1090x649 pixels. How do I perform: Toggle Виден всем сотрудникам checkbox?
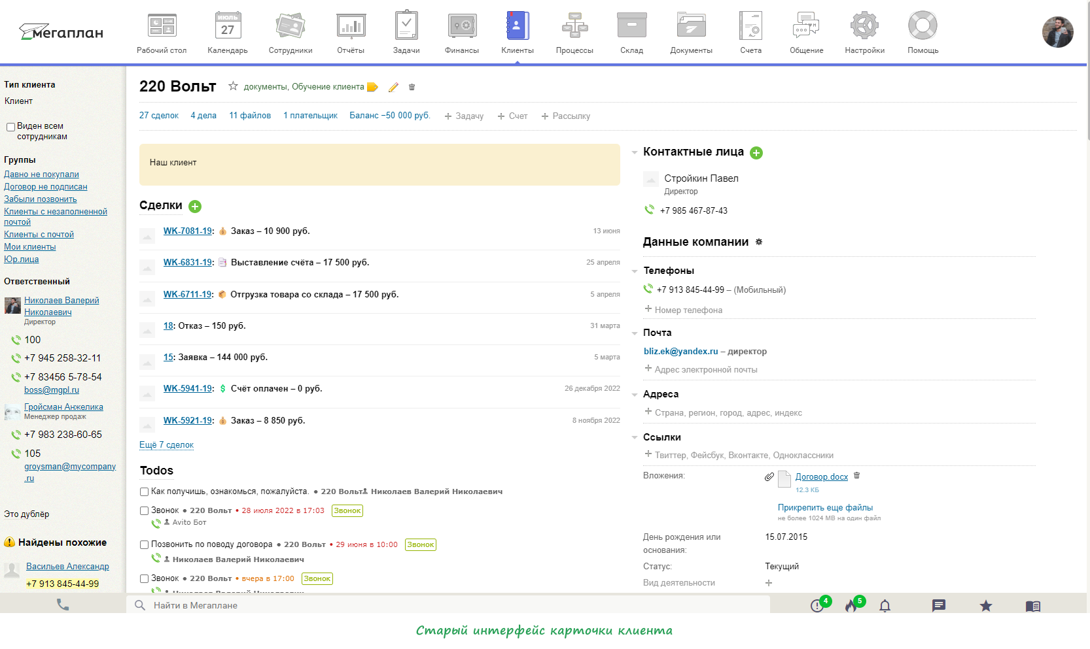coord(10,127)
